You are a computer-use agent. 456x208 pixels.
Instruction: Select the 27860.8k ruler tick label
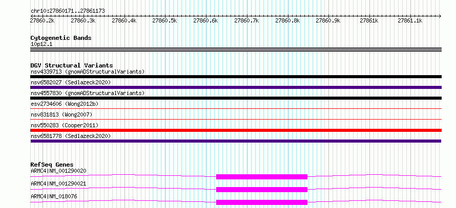287,20
